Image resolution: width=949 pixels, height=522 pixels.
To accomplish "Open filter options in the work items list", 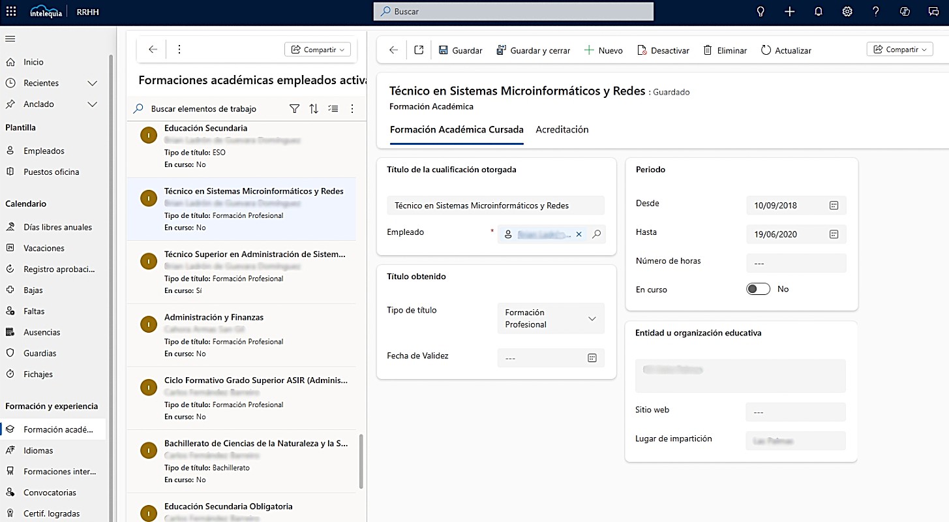I will click(x=294, y=108).
